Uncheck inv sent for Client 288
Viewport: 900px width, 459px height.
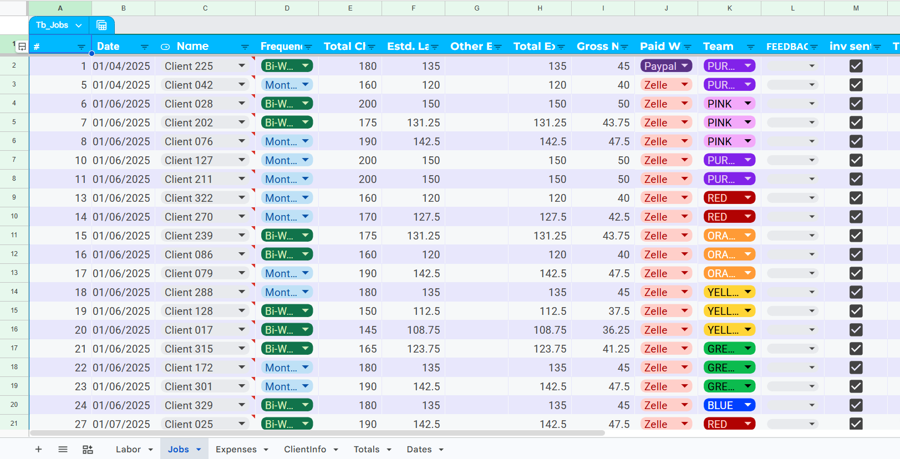[x=856, y=292]
